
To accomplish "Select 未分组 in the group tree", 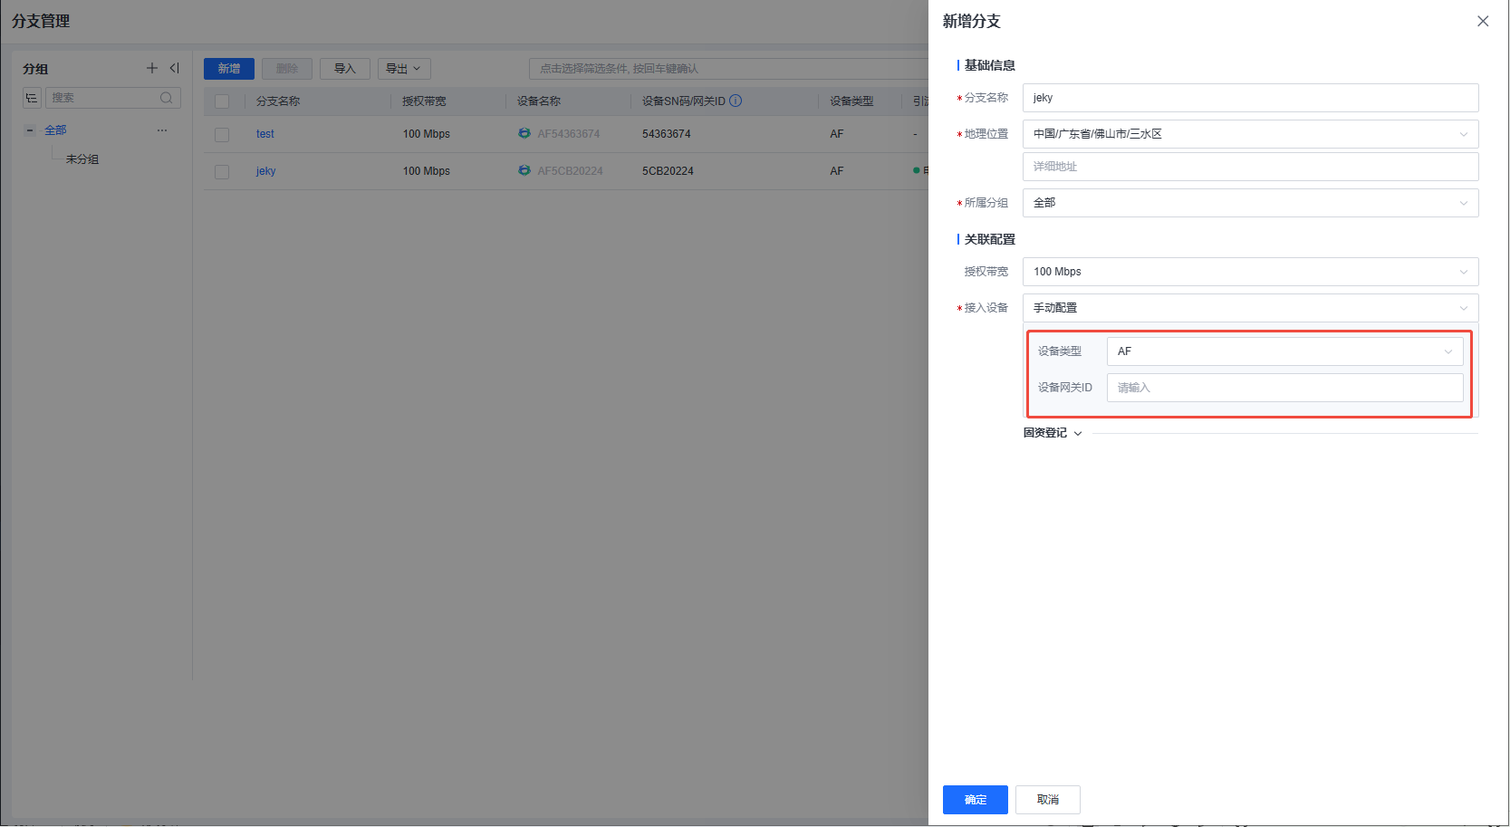I will coord(82,159).
